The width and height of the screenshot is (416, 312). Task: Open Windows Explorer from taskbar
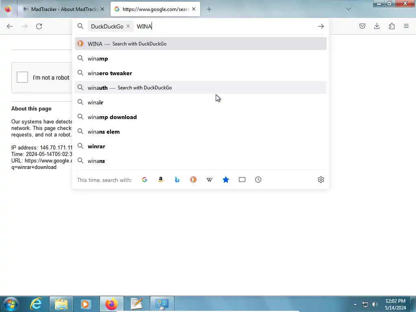pyautogui.click(x=61, y=304)
